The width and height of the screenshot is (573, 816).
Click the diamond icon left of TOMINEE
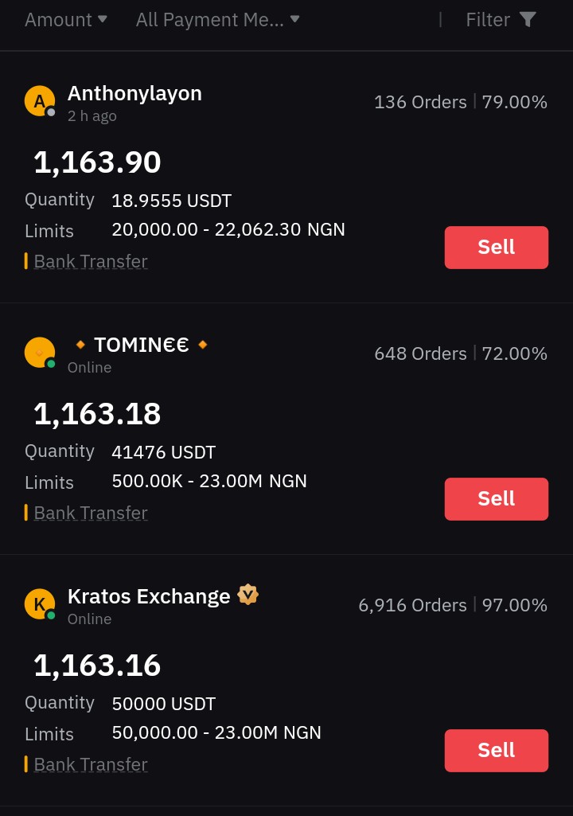click(x=80, y=344)
